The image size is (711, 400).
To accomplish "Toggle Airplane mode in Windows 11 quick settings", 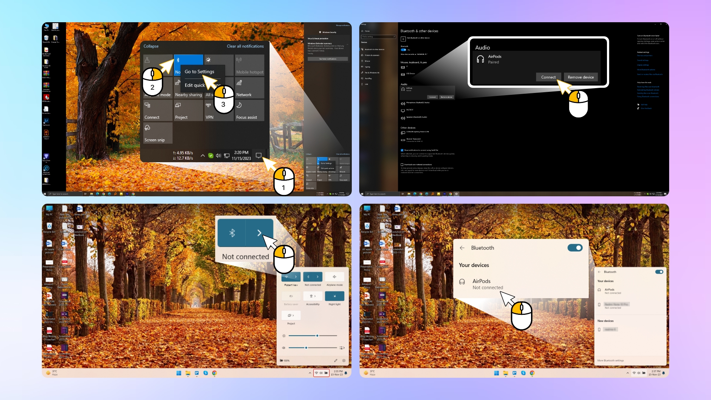I will pos(334,277).
